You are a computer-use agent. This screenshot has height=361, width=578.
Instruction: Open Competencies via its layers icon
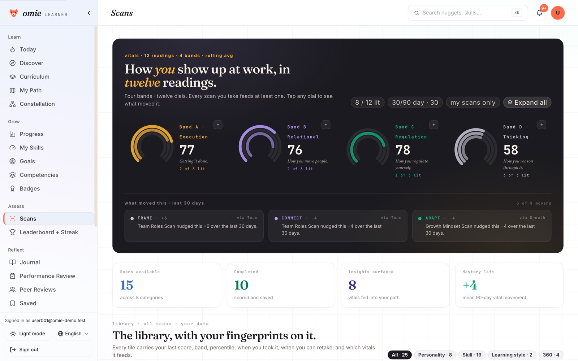(x=13, y=175)
